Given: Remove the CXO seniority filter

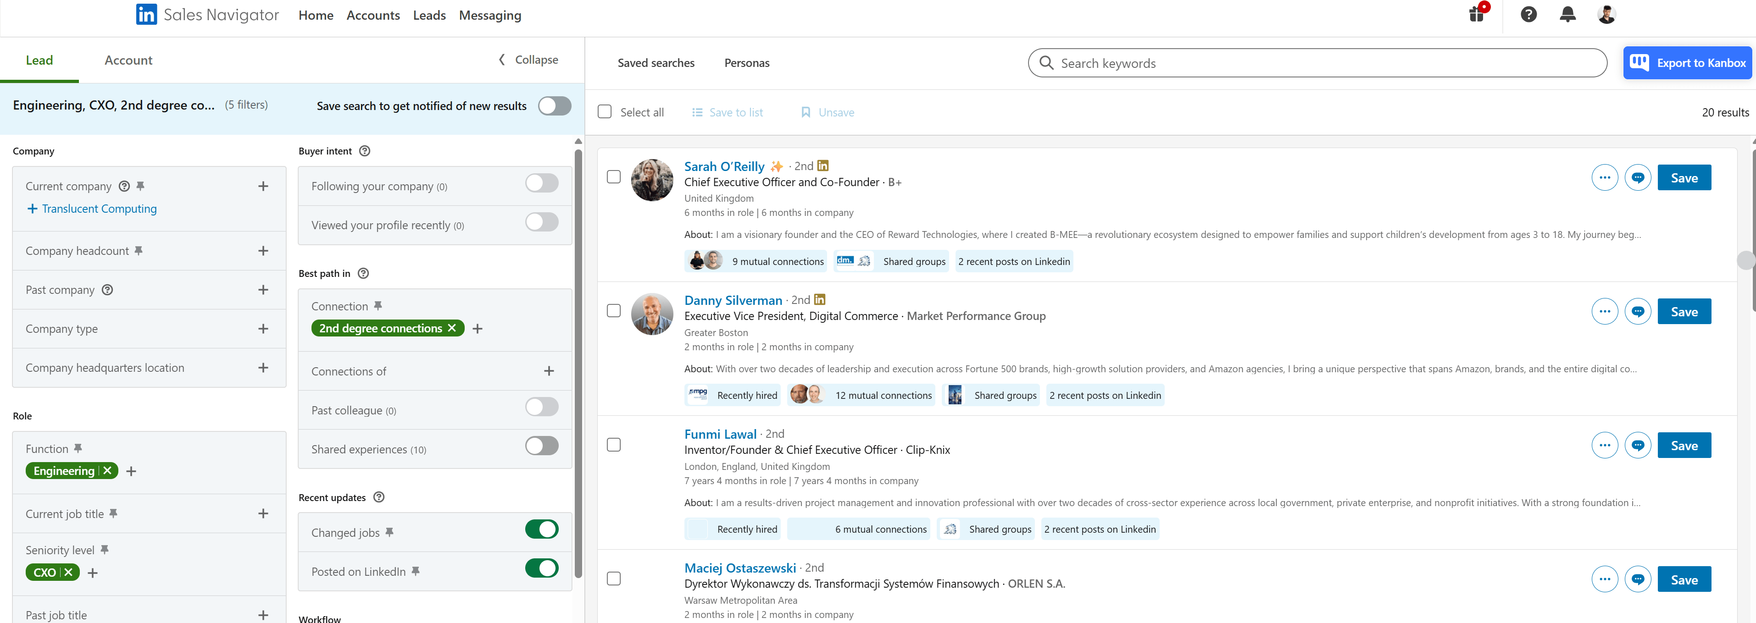Looking at the screenshot, I should (x=68, y=573).
